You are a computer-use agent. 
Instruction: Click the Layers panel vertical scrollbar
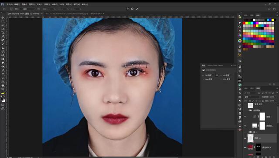(277, 115)
